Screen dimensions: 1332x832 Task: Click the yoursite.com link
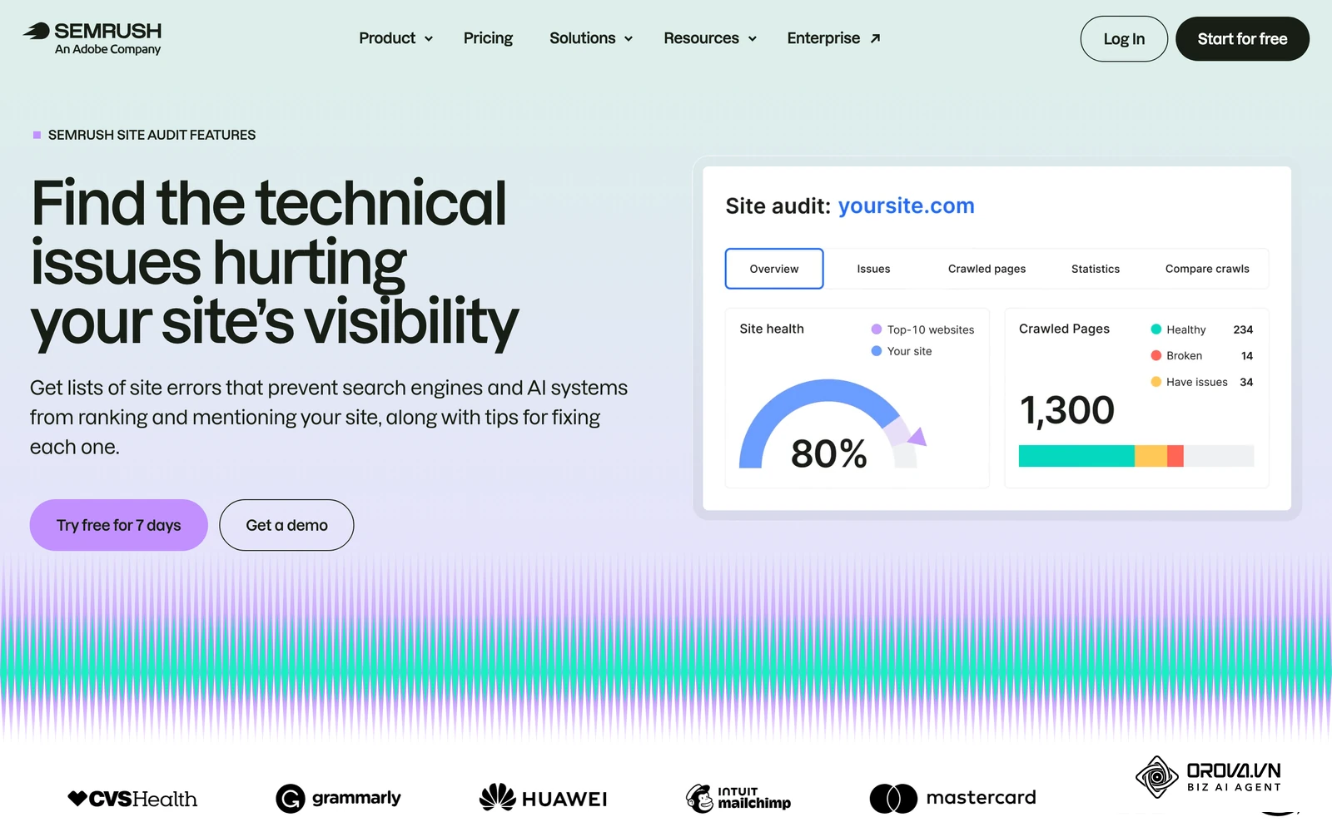tap(906, 206)
